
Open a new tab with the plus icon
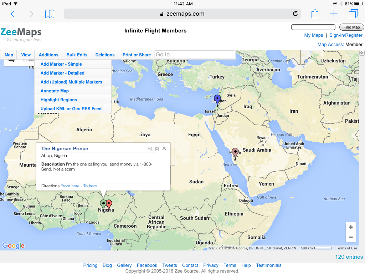point(334,14)
